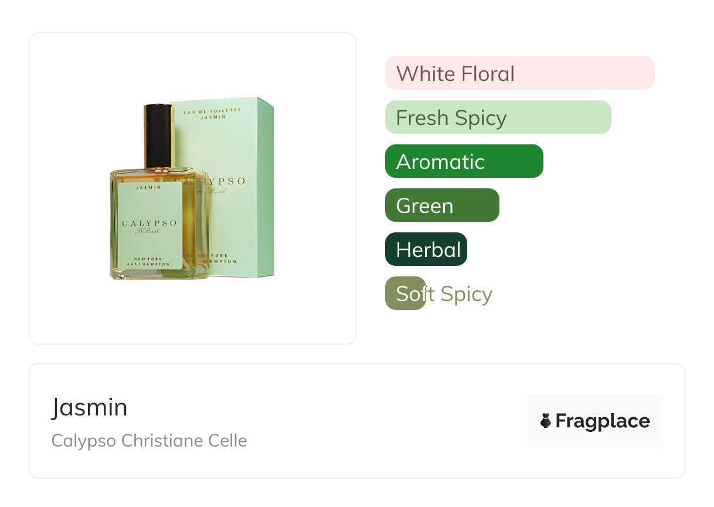714x507 pixels.
Task: Click the CALYPSO label on the bottle
Action: pyautogui.click(x=149, y=224)
